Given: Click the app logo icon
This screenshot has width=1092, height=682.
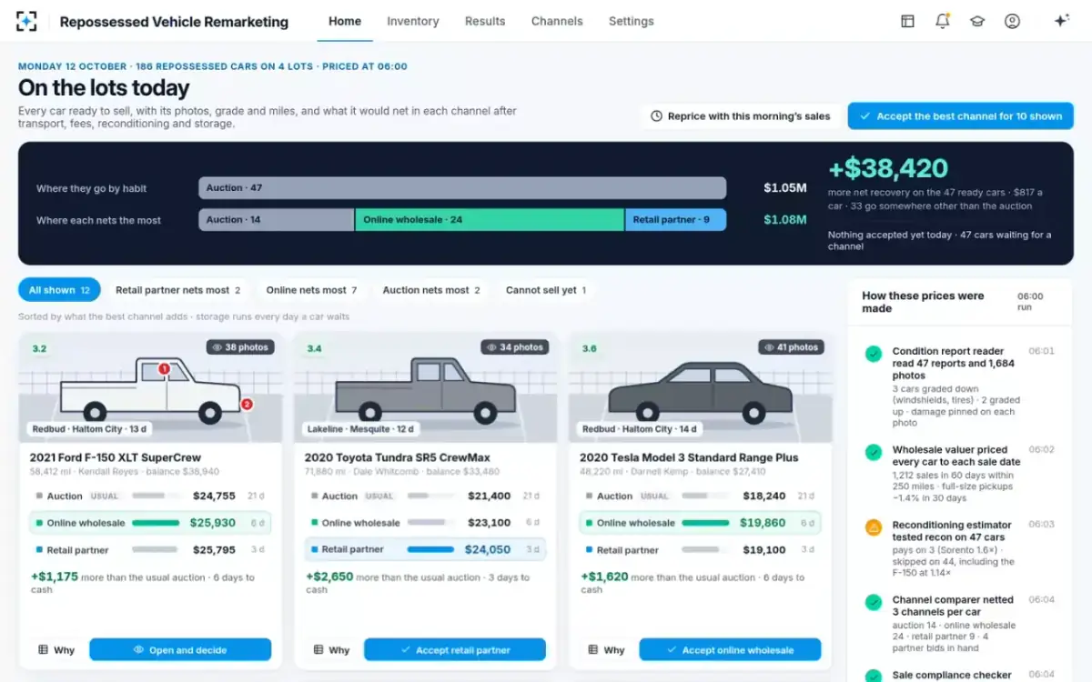Looking at the screenshot, I should click(27, 21).
